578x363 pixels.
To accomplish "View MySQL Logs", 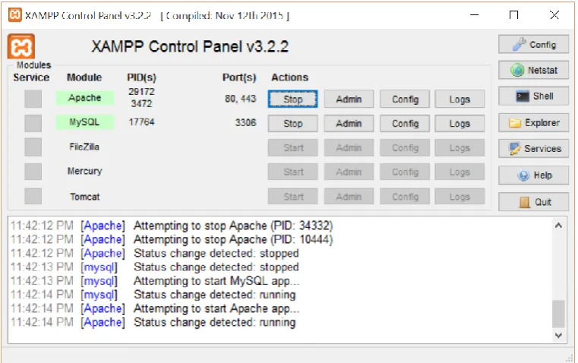I will click(460, 124).
